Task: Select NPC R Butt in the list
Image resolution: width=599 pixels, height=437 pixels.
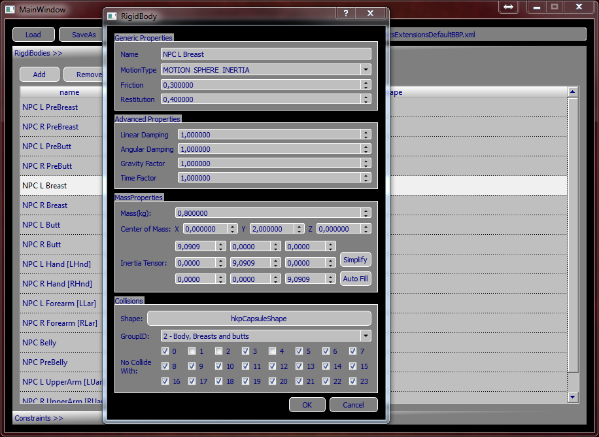Action: 42,244
